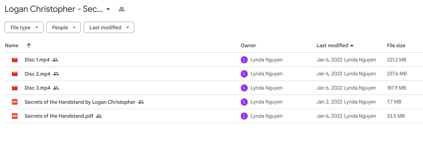This screenshot has width=423, height=152.
Task: Sort by the Name column header
Action: (12, 46)
